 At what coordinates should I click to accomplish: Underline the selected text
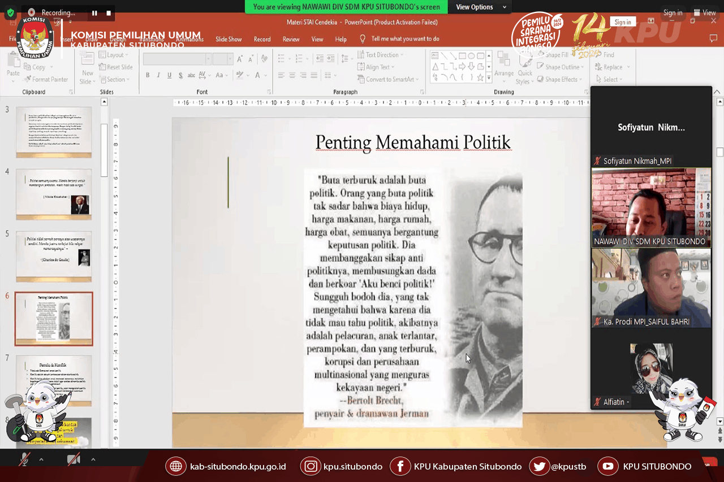[169, 75]
